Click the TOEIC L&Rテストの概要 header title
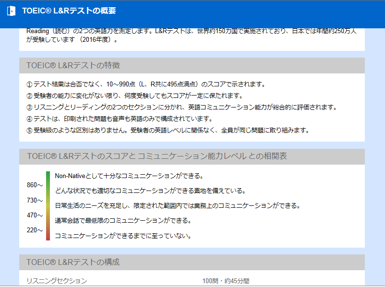 coord(69,11)
